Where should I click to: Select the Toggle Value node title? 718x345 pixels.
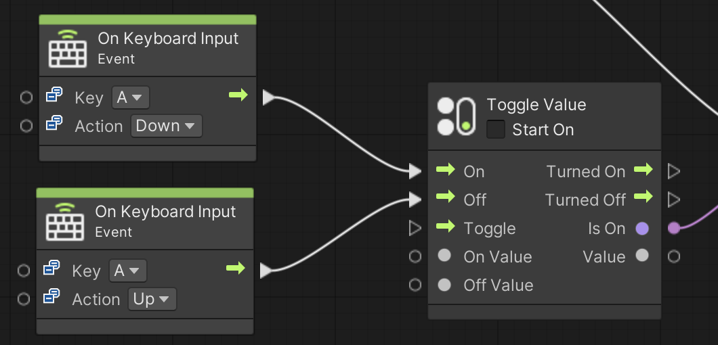coord(536,105)
